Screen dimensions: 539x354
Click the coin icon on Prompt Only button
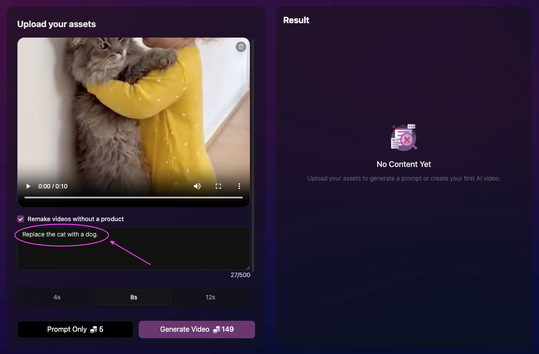click(93, 330)
